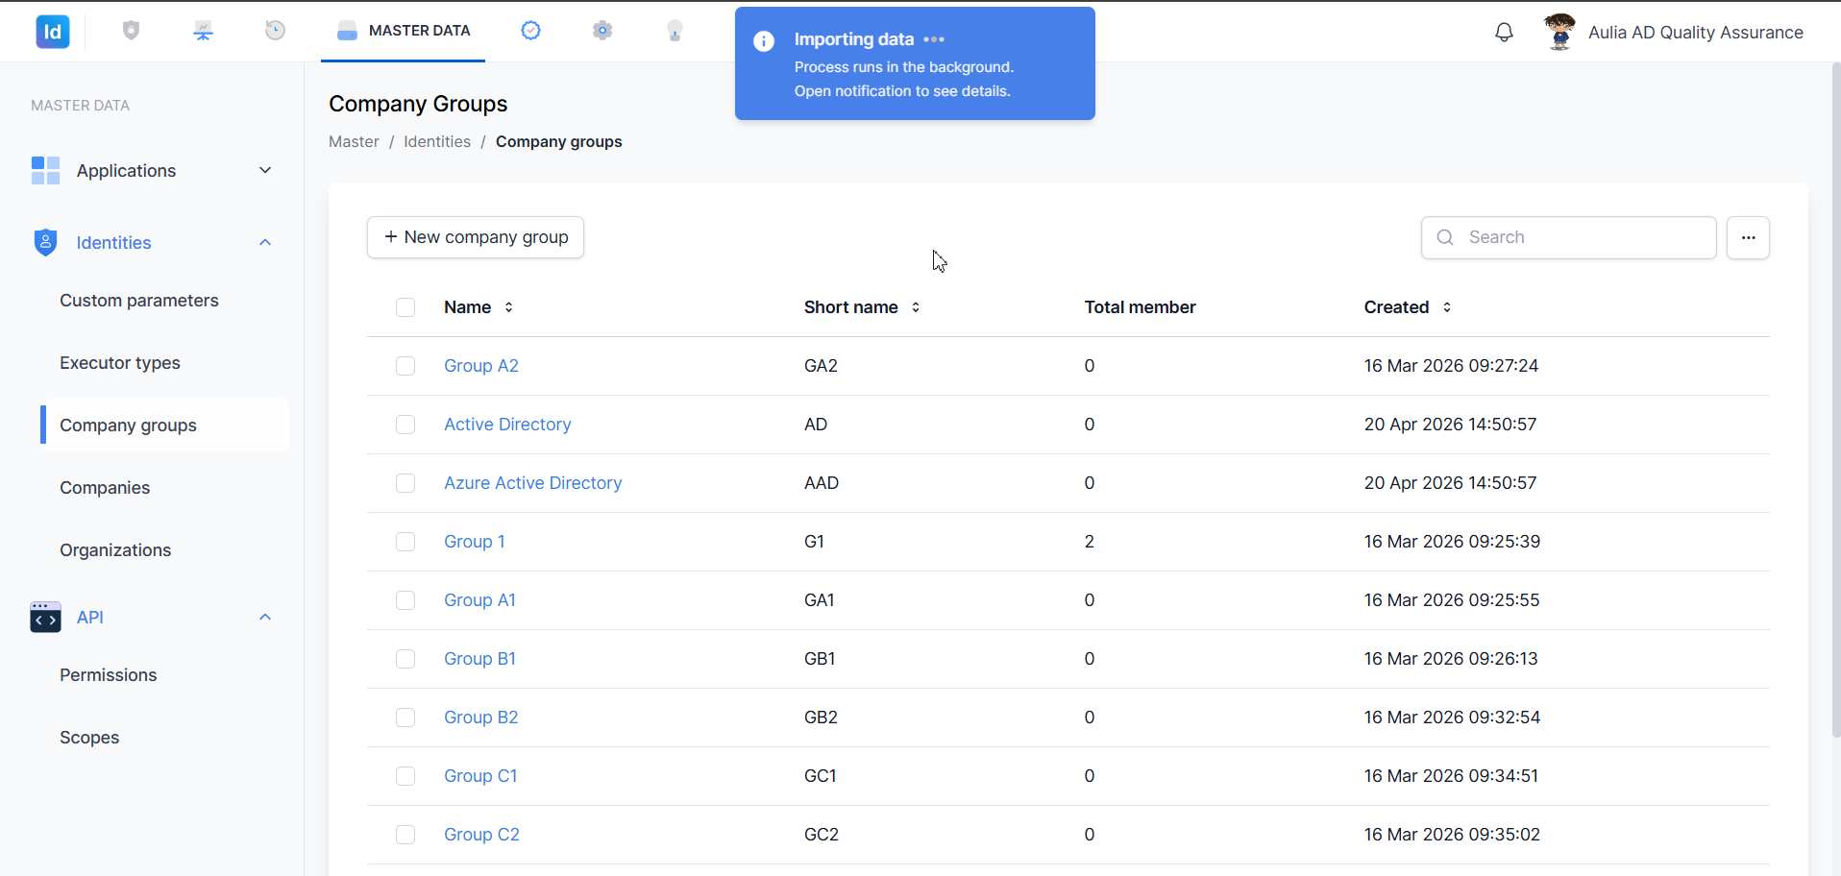Check the Active Directory row checkbox
Viewport: 1841px width, 876px height.
(405, 425)
